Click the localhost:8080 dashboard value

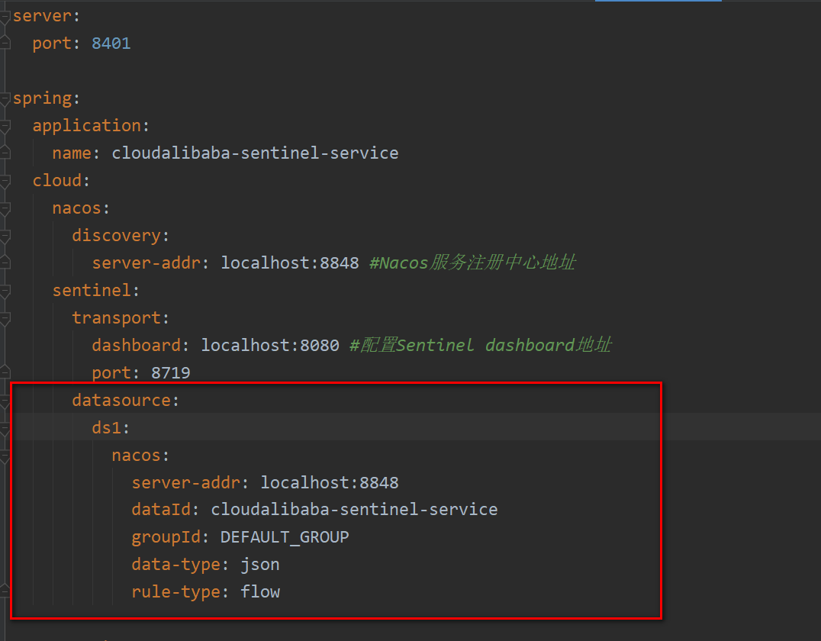(270, 346)
